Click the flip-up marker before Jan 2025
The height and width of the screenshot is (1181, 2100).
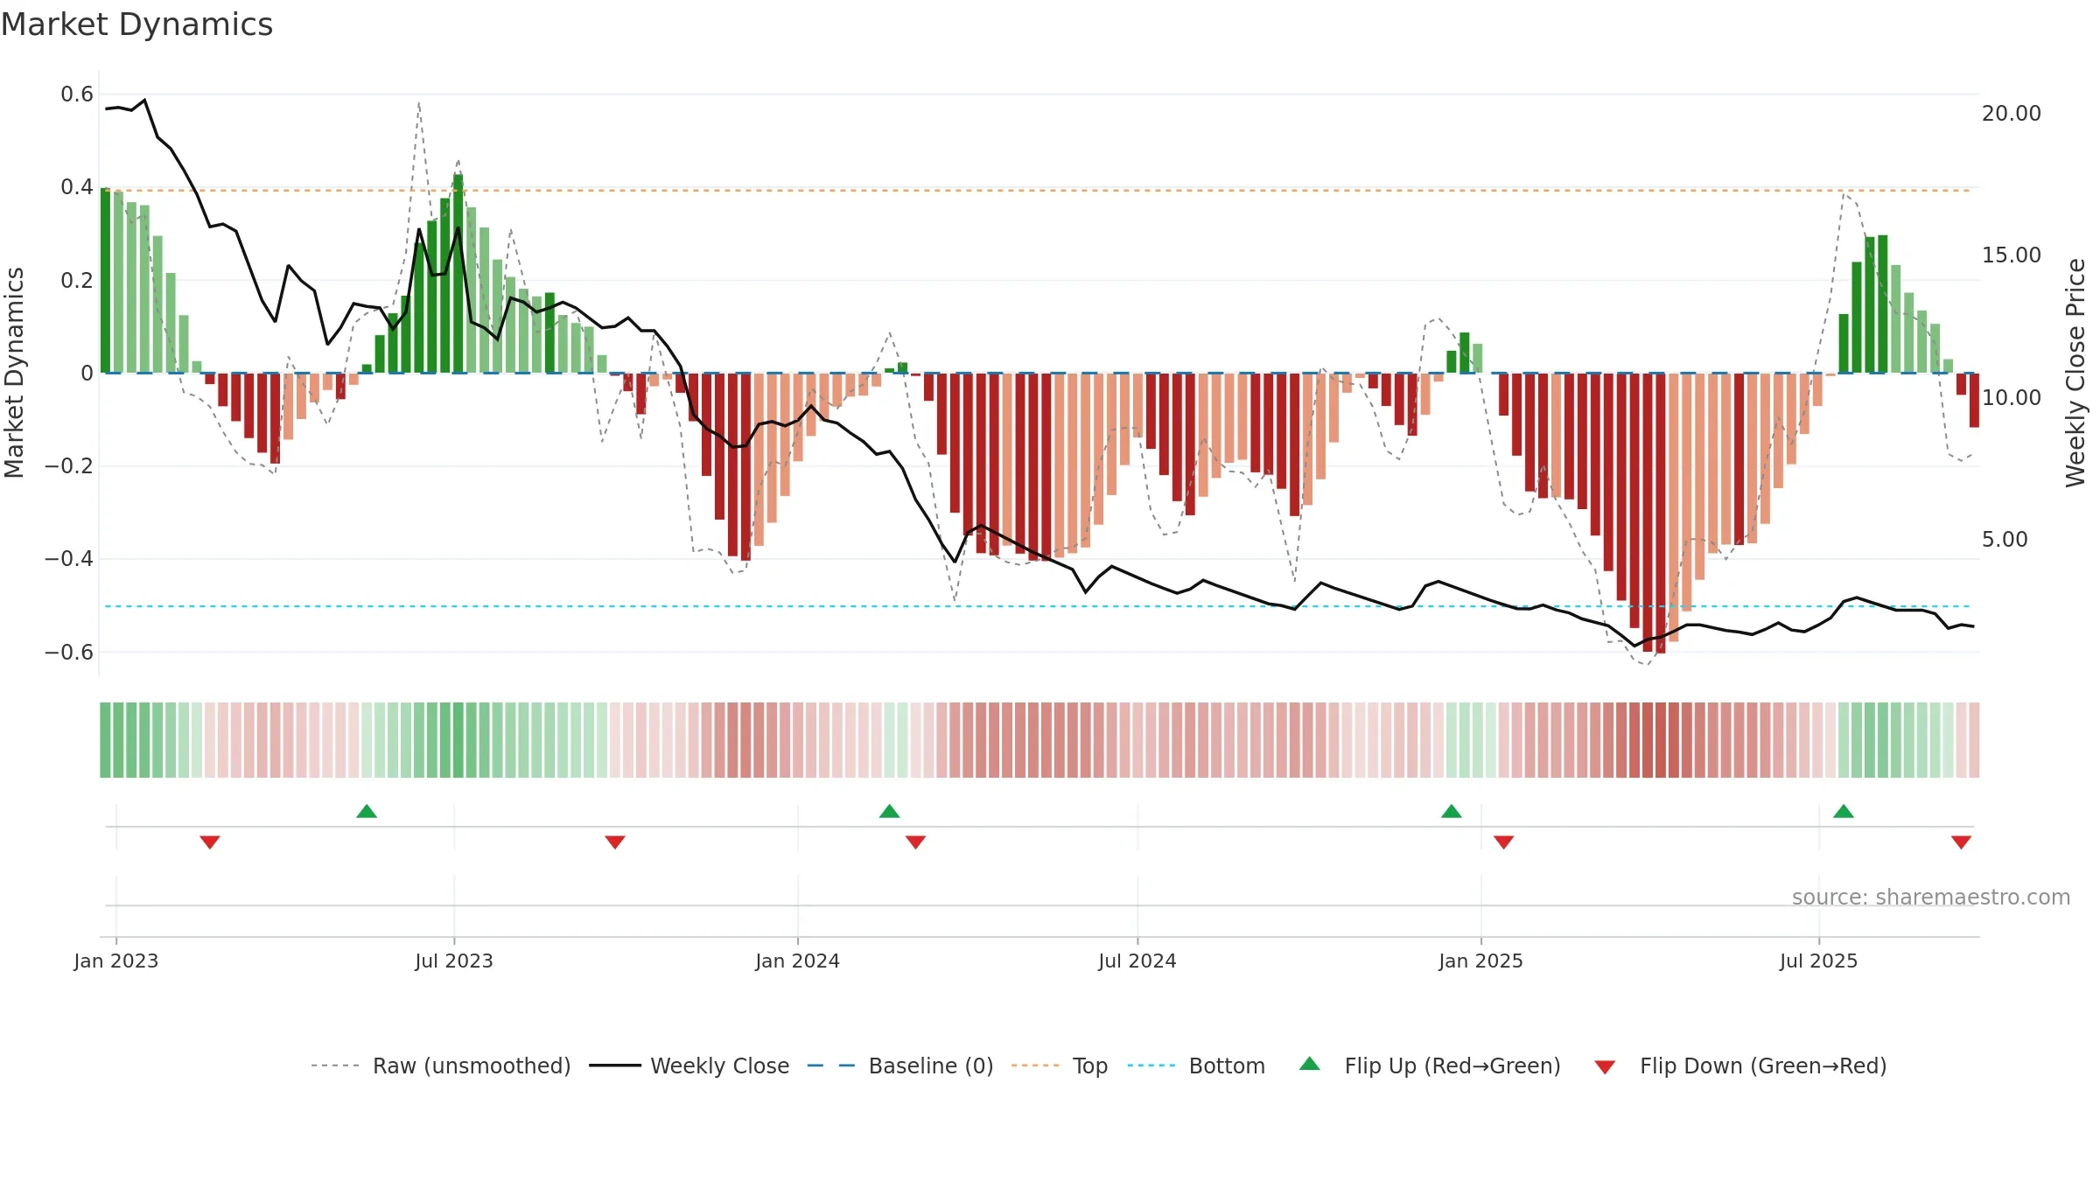1452,811
